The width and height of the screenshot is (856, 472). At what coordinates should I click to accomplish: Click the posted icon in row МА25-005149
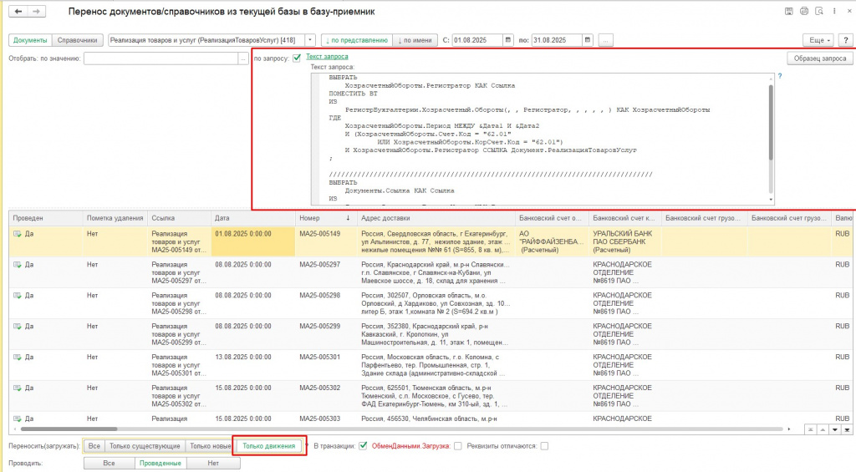pyautogui.click(x=18, y=234)
